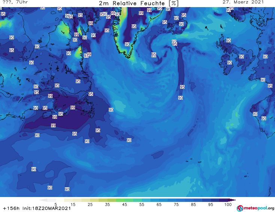
Task: Click color scale label '35'
Action: point(107,205)
